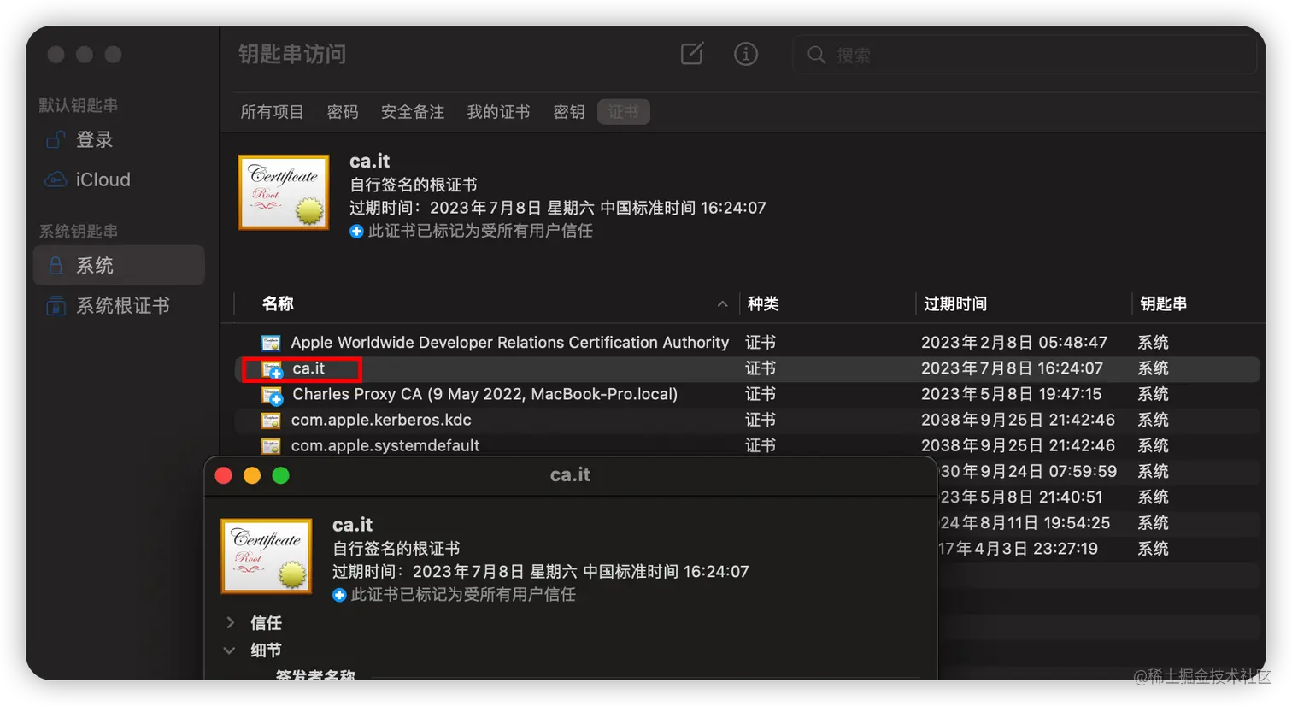Click the unlocked padlock icon beside 登录
The width and height of the screenshot is (1292, 706).
pos(56,139)
